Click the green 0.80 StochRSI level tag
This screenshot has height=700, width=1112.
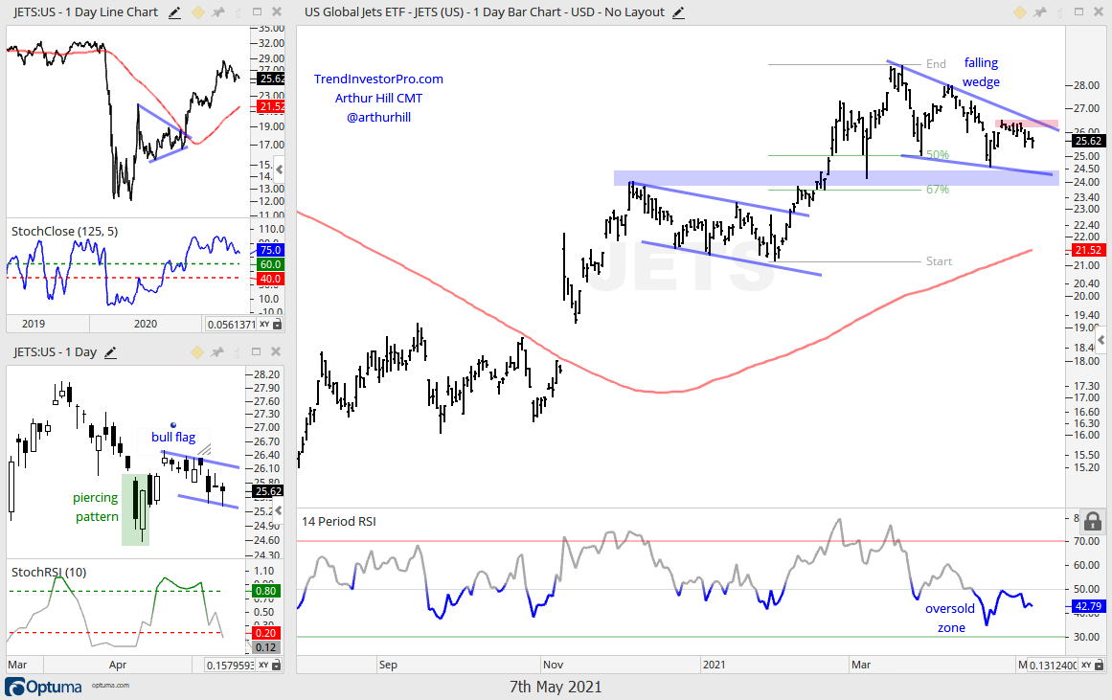tap(266, 591)
